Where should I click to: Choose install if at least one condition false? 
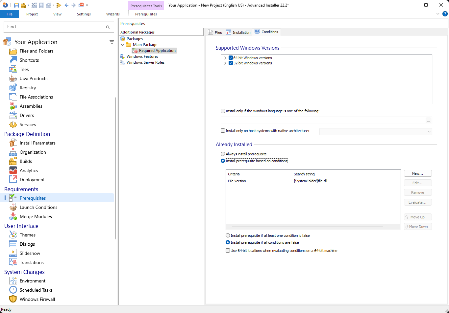tap(228, 235)
